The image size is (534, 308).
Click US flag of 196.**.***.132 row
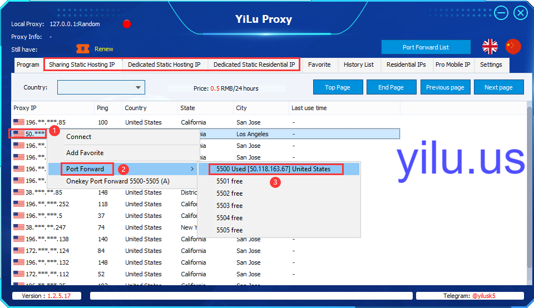click(19, 262)
